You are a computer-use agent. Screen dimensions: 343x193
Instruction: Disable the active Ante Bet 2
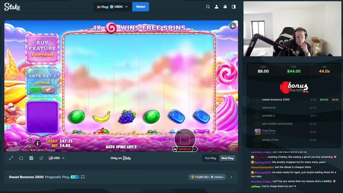point(42,89)
